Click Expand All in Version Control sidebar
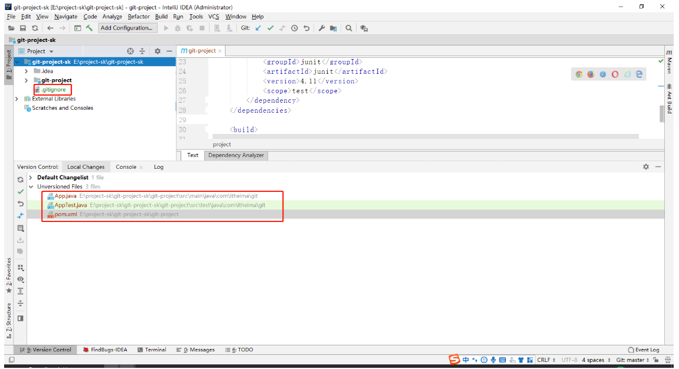 pyautogui.click(x=20, y=291)
